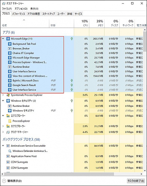Click the scroll down arrow of vertical scrollbar

click(x=145, y=170)
